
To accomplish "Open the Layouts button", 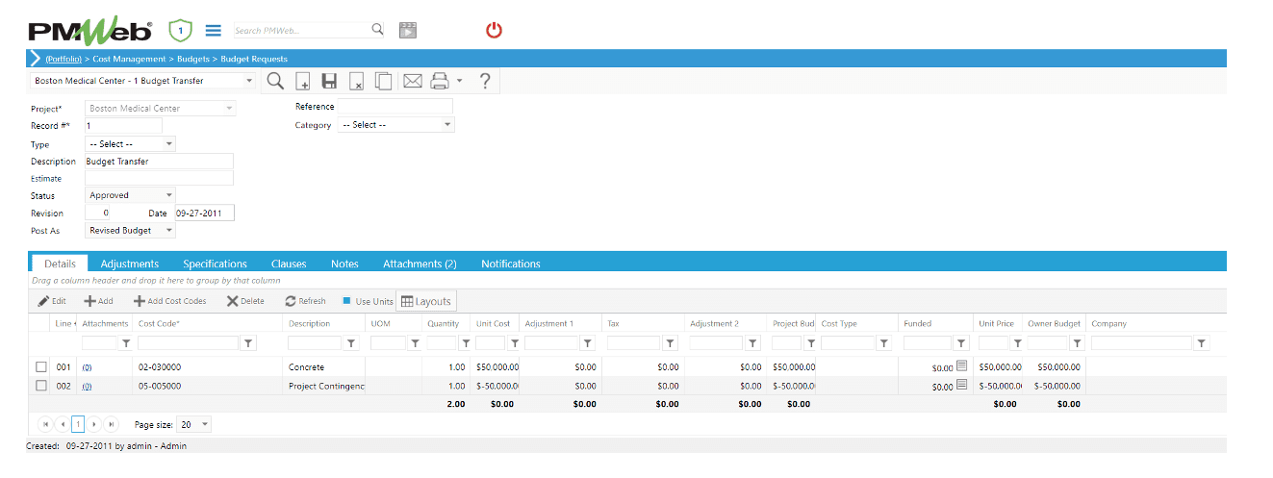I will (425, 301).
